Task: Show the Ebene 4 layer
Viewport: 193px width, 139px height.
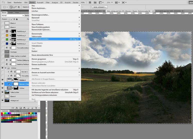Action: (3, 23)
